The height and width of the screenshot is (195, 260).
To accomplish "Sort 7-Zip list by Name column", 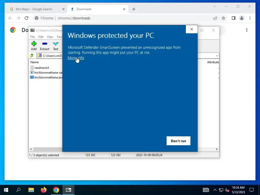I will [x=35, y=62].
